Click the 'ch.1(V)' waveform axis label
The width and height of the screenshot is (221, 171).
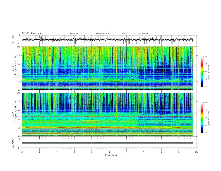(13, 40)
